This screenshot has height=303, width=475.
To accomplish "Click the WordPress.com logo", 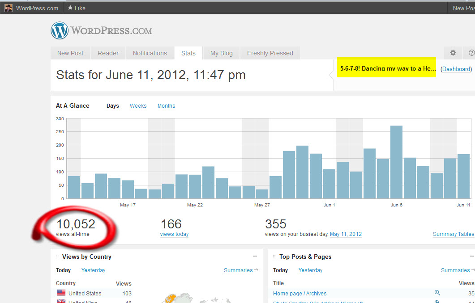I will (101, 31).
